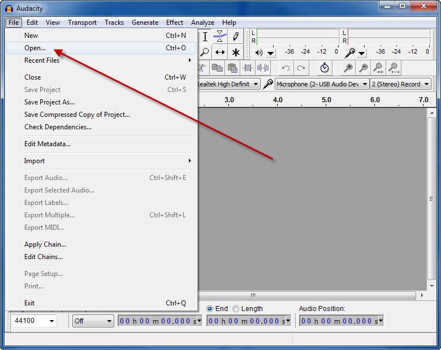441x350 pixels.
Task: Open the Realtek High Definit output dropdown
Action: point(228,84)
